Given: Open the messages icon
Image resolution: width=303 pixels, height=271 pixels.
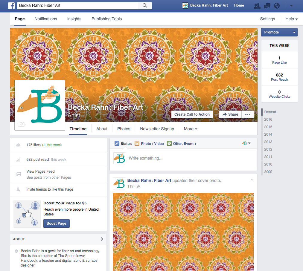Looking at the screenshot, I should coord(267,6).
